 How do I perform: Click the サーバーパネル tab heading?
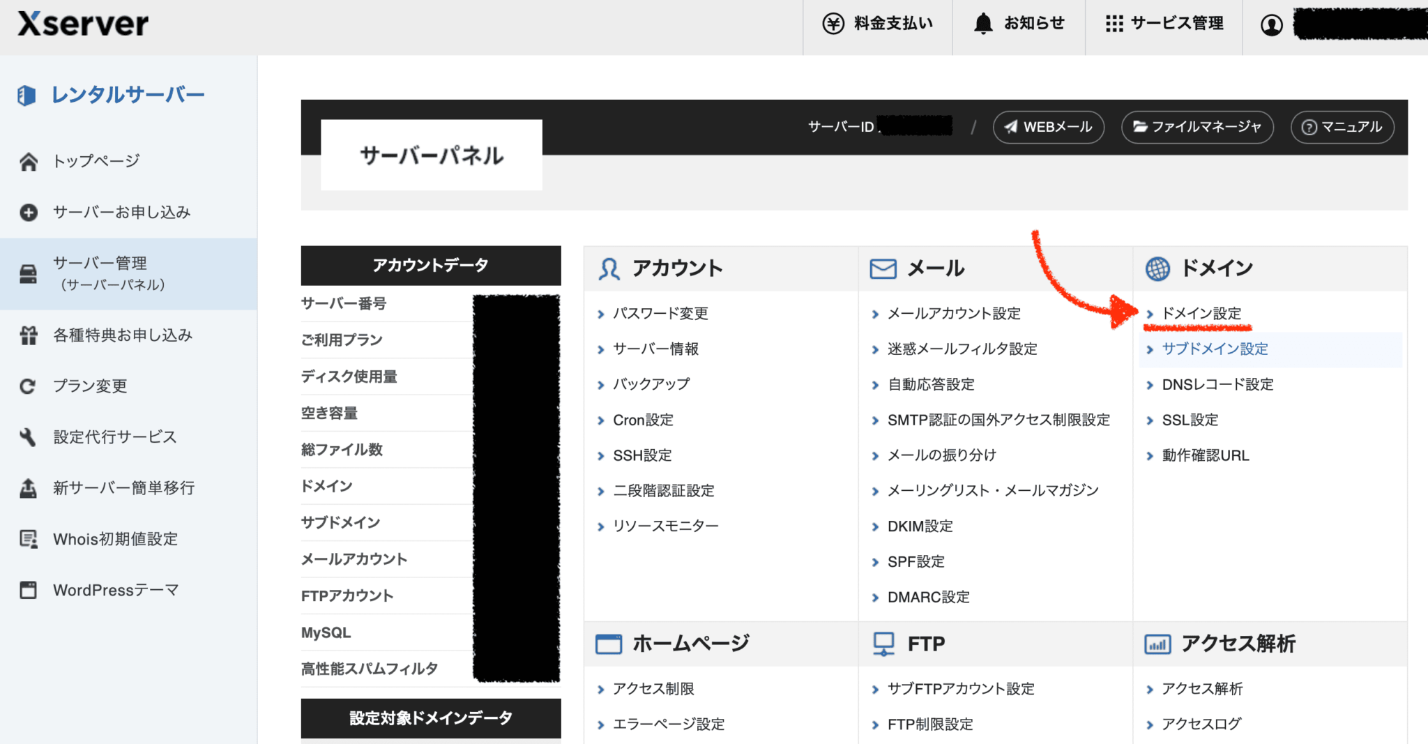click(x=432, y=155)
